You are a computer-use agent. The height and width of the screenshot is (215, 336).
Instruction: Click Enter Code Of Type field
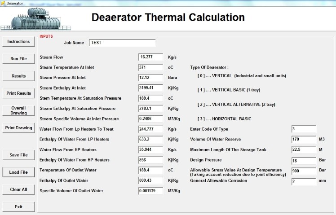[x=304, y=129]
